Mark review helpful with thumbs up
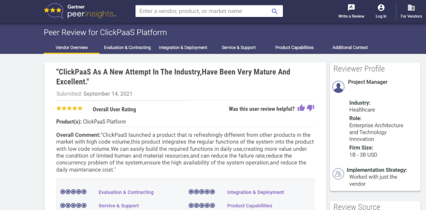426x210 pixels. 301,108
